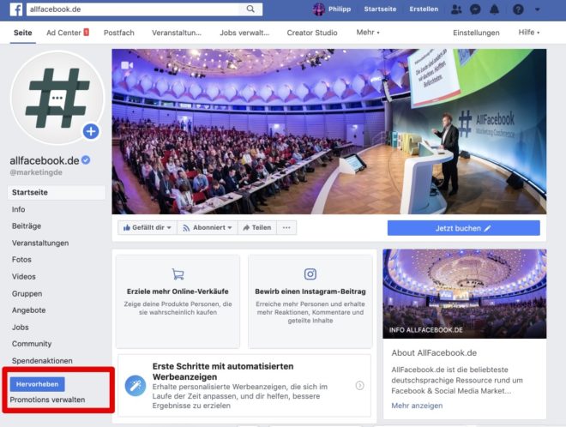566x427 pixels.
Task: Click Bewirb einen Instagram-Beitrag card
Action: (310, 301)
